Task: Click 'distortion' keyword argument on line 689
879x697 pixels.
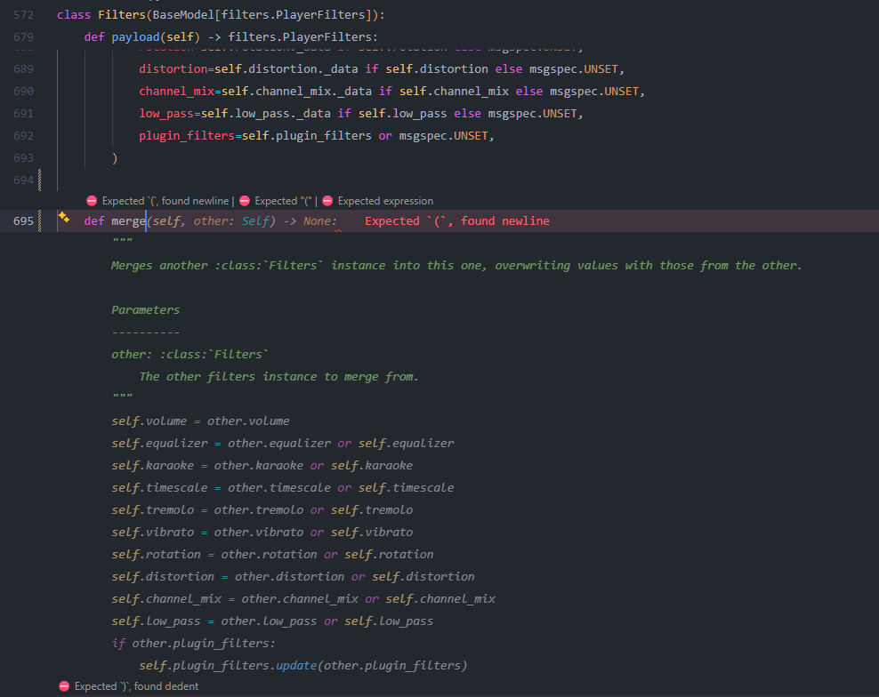Action: coord(173,69)
